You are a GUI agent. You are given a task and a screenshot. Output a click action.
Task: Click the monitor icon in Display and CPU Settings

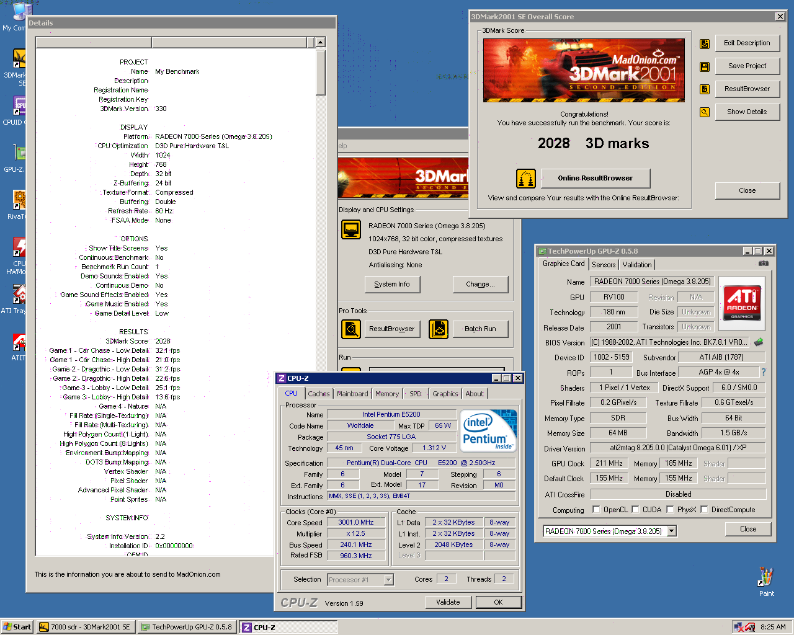click(x=351, y=229)
